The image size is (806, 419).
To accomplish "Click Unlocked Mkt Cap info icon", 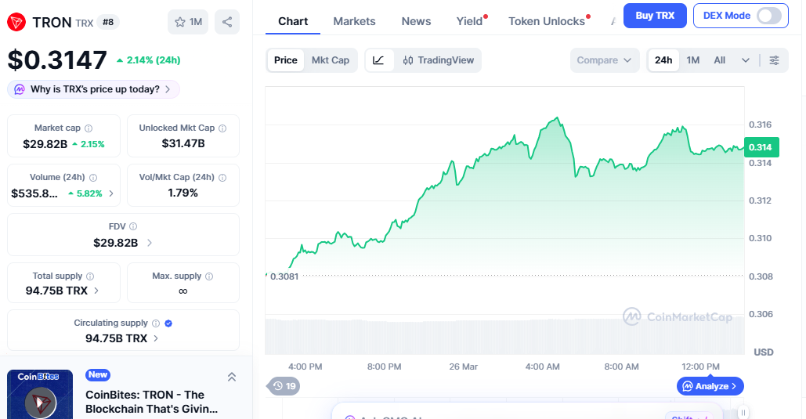I will point(222,128).
